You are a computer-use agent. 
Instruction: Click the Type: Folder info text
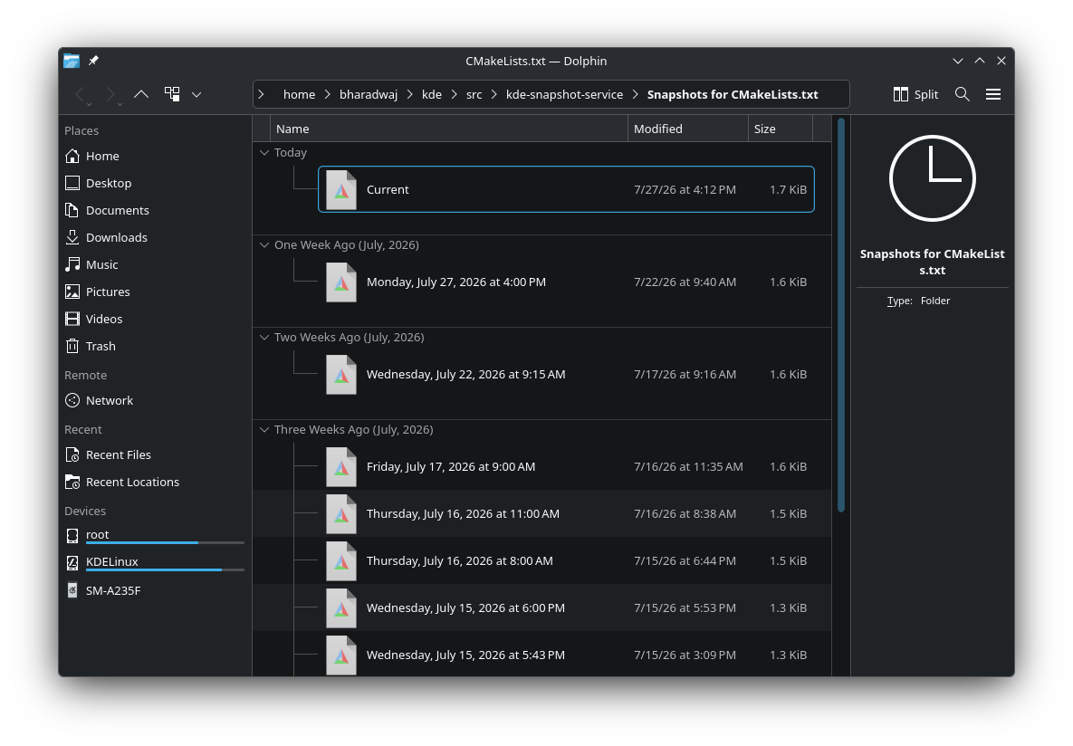(x=918, y=301)
